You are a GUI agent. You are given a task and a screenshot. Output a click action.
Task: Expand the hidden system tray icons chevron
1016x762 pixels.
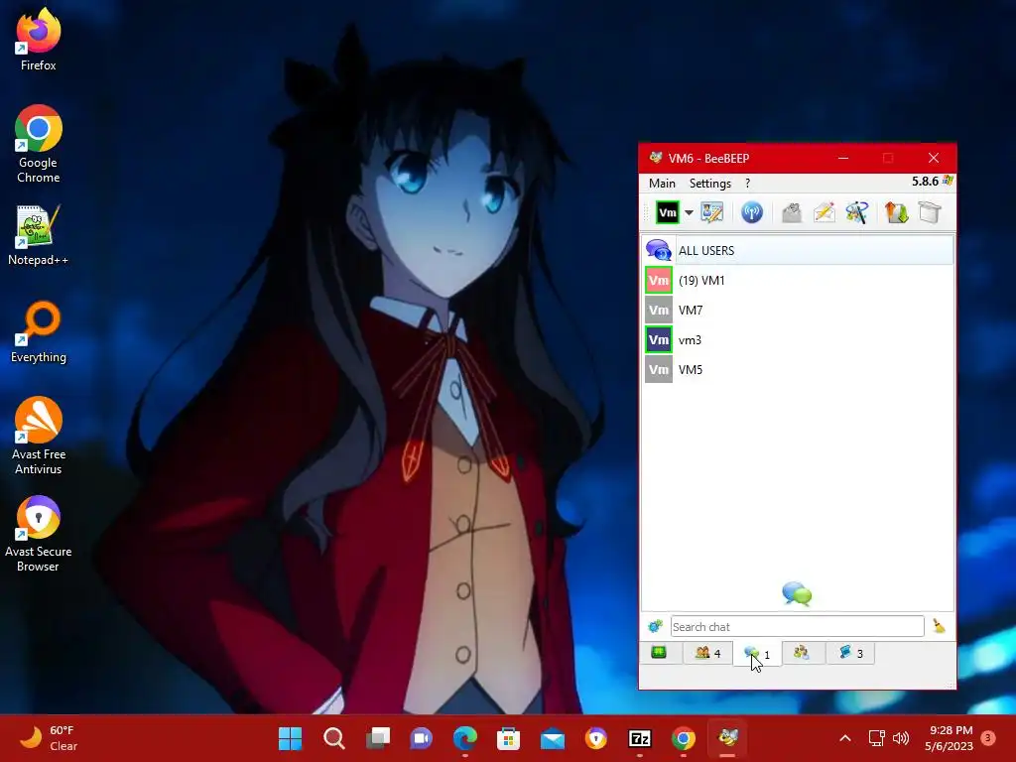[845, 738]
